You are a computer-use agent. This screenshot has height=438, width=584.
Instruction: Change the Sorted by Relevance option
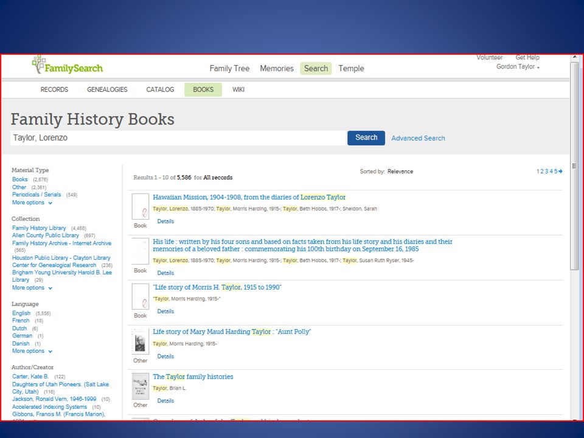pyautogui.click(x=400, y=172)
